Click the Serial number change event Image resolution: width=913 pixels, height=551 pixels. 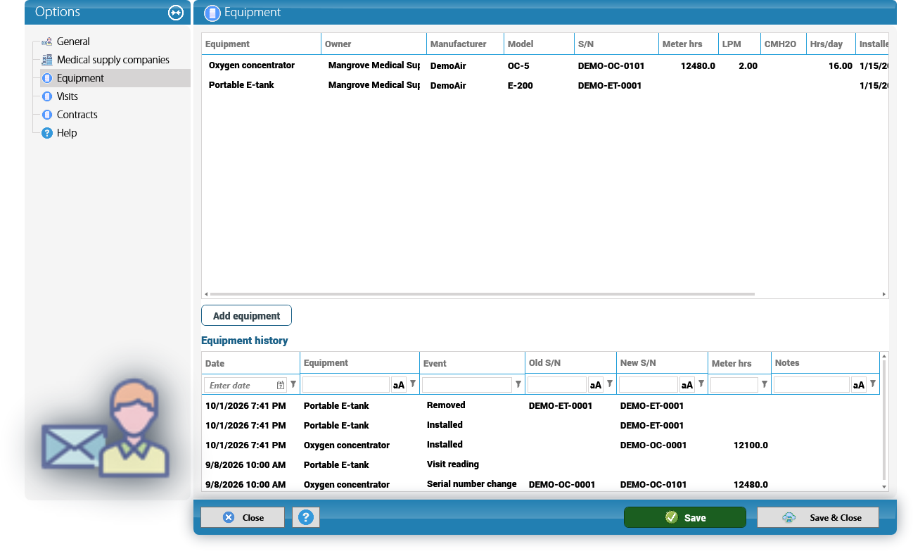[x=471, y=484]
